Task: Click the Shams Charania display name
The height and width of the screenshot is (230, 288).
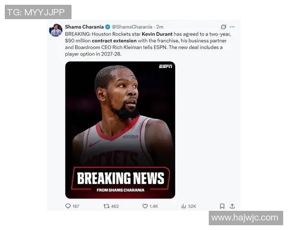Action: [84, 27]
